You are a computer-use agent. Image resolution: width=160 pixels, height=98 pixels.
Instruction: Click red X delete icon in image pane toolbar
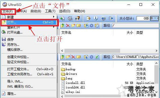pyautogui.click(x=68, y=25)
